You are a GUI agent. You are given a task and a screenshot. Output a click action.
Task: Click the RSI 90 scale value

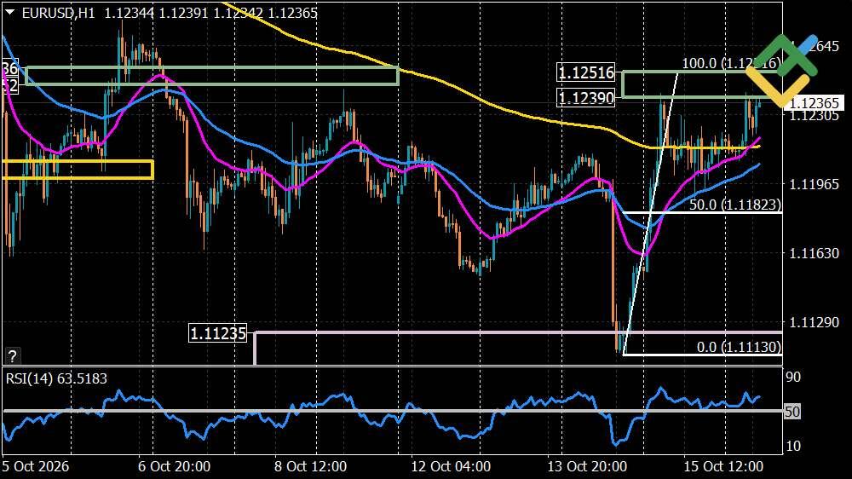[793, 378]
